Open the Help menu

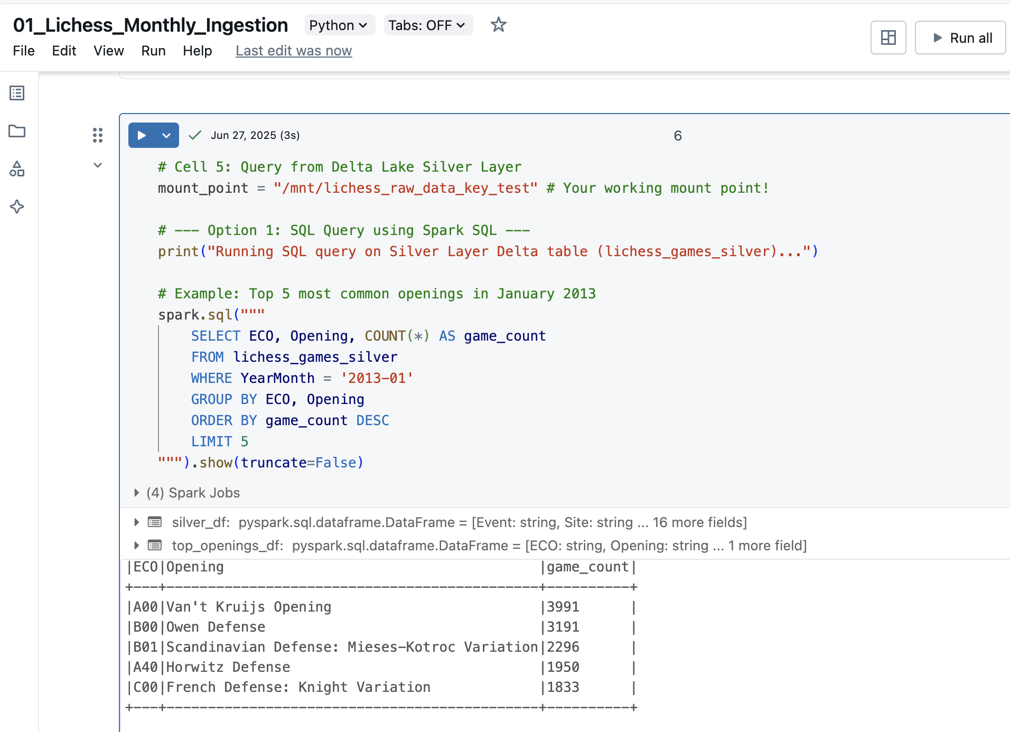coord(198,51)
